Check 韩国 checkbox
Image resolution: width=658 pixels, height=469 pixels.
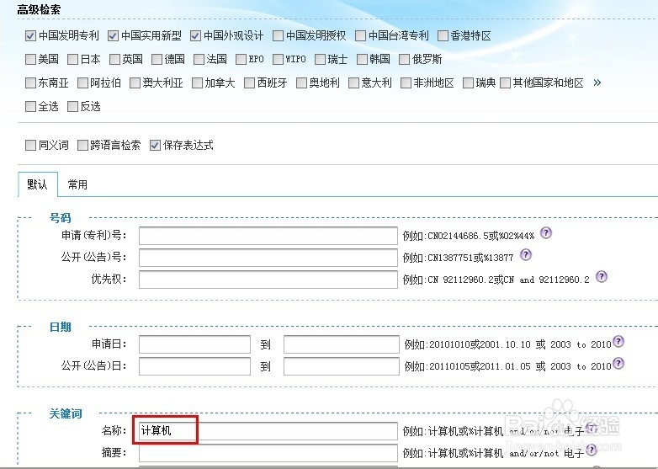362,59
